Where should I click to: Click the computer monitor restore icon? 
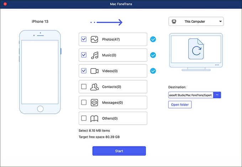pos(196,50)
